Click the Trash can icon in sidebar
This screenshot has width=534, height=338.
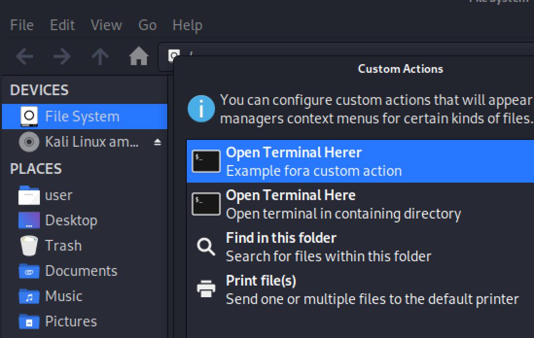(x=29, y=246)
